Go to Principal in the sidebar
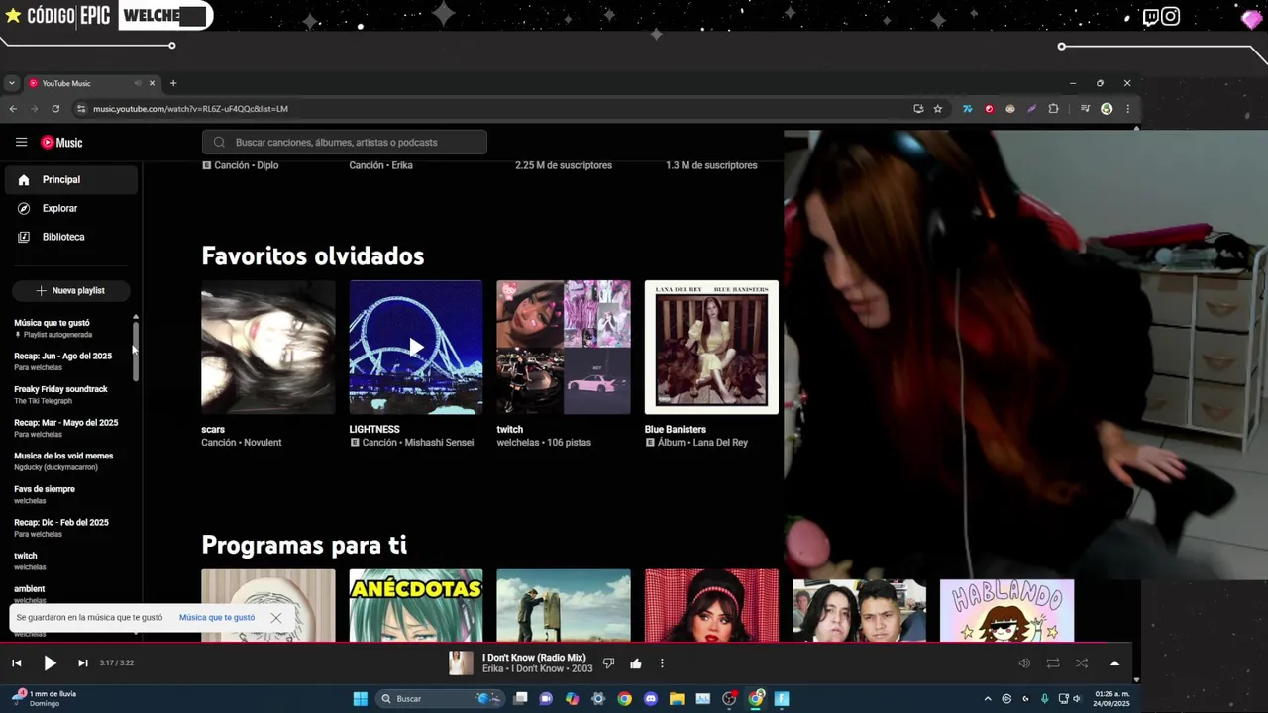This screenshot has height=713, width=1268. click(x=70, y=180)
